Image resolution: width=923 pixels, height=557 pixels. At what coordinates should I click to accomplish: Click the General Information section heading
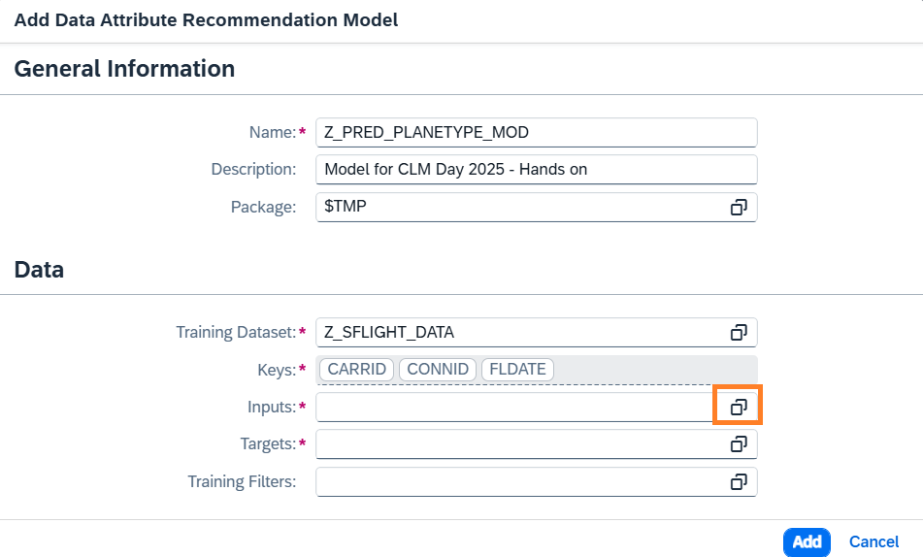(124, 69)
